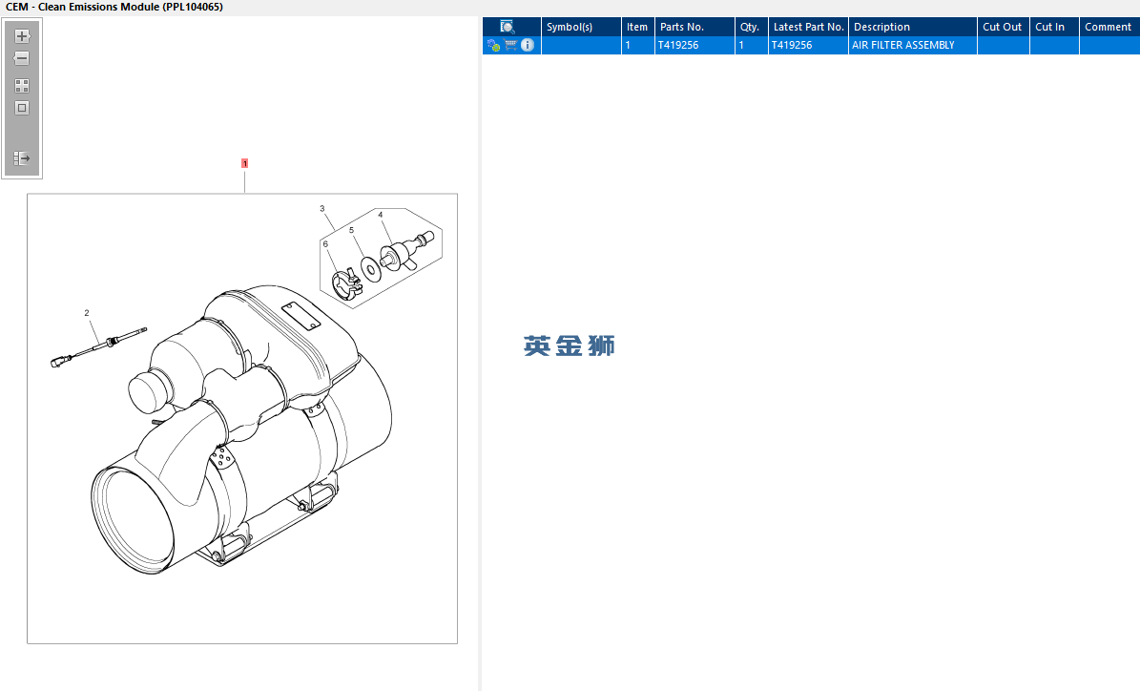Click the single square fit-view icon
This screenshot has height=691, width=1140.
[x=22, y=108]
